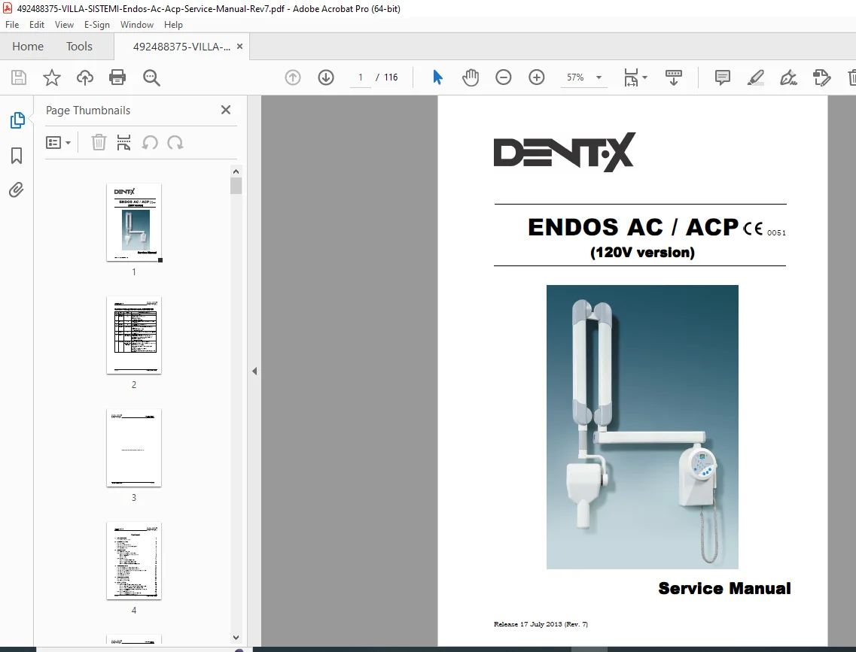Viewport: 856px width, 652px height.
Task: Select page 2 thumbnail
Action: click(134, 335)
